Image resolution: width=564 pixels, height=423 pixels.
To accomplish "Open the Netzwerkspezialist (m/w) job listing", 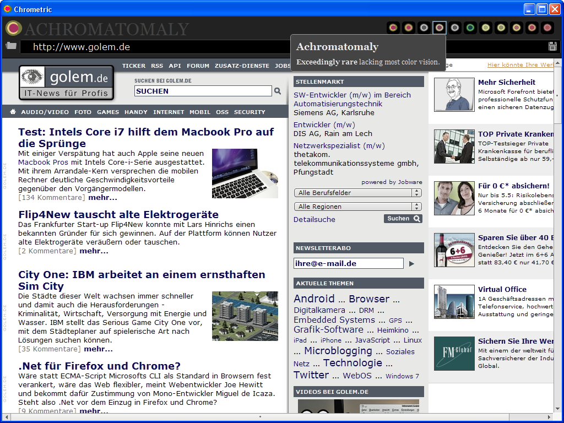I will pyautogui.click(x=339, y=145).
